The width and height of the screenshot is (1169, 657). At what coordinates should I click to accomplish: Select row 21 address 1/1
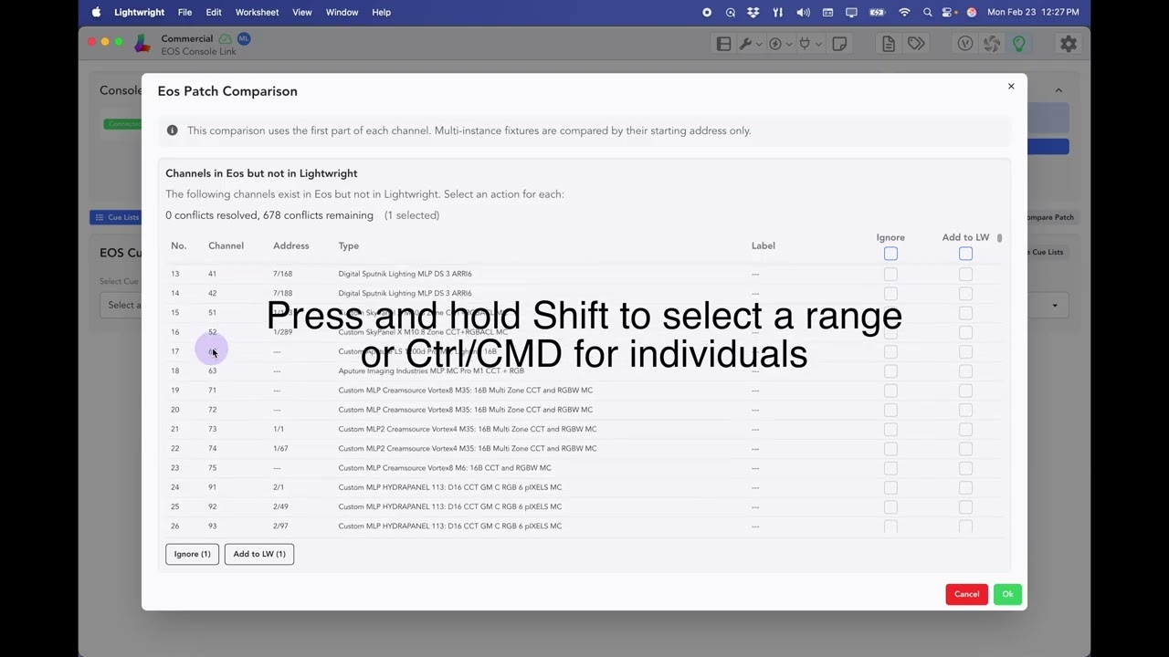(584, 429)
